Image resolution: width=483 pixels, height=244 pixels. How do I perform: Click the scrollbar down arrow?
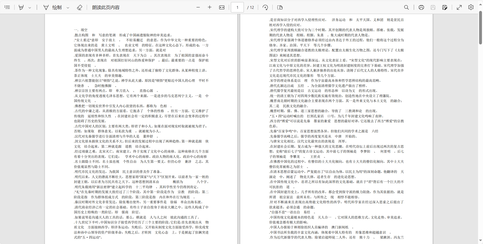pos(480,240)
